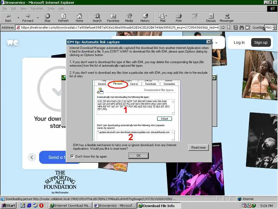Click the Log in link on WeTransfer

click(239, 42)
